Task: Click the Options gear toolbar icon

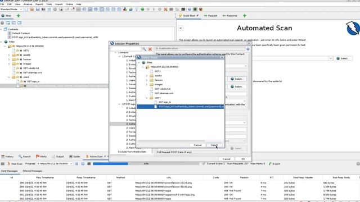Action: click(55, 10)
